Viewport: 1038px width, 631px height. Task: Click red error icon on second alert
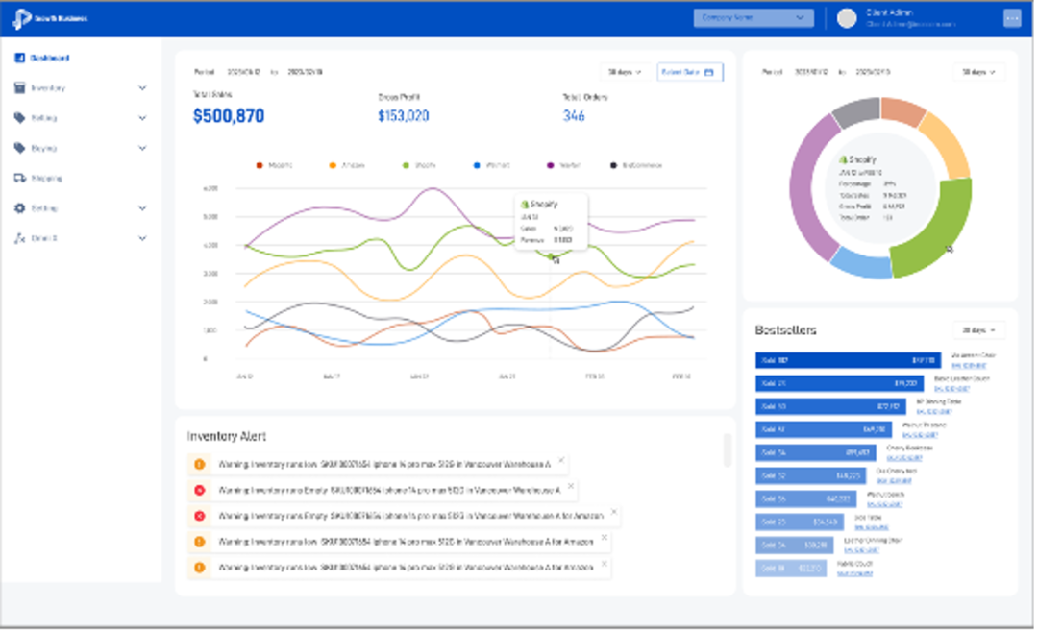[x=199, y=490]
